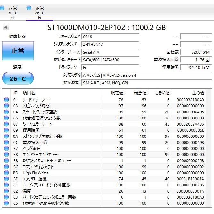
Task: Select row name 電源投入回数 in table
Action: (35, 142)
